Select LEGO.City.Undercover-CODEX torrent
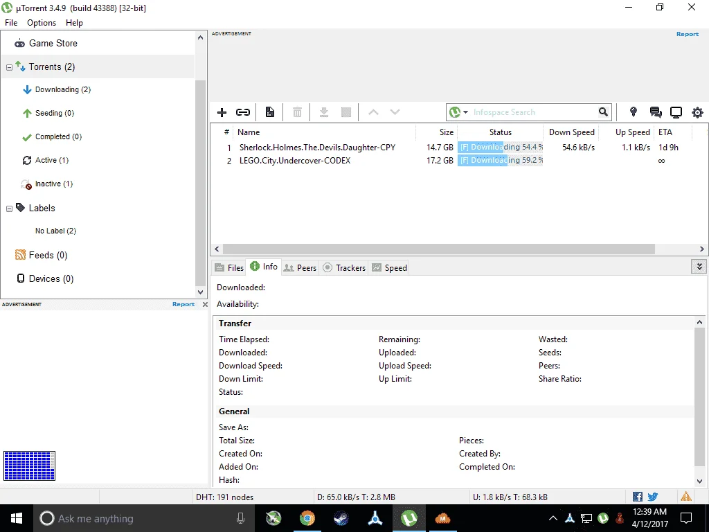 [295, 161]
